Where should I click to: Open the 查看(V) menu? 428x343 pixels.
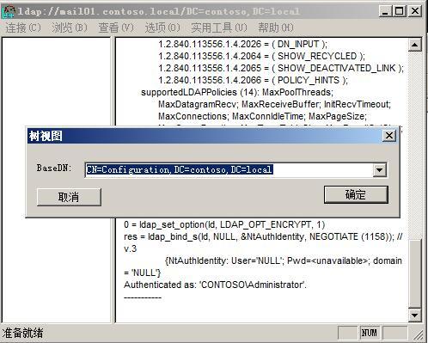(x=116, y=28)
